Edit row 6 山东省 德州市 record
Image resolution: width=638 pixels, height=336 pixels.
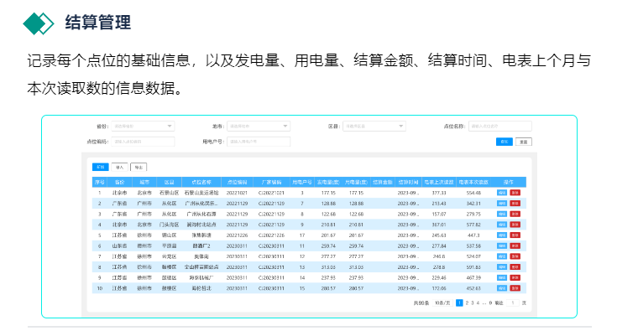click(502, 246)
